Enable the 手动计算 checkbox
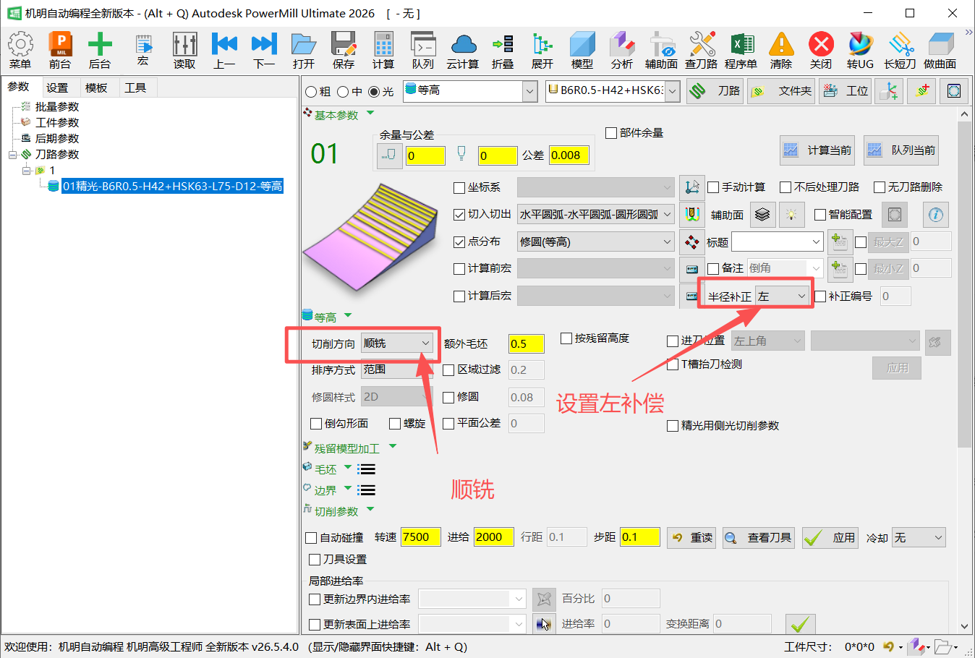975x658 pixels. tap(713, 187)
